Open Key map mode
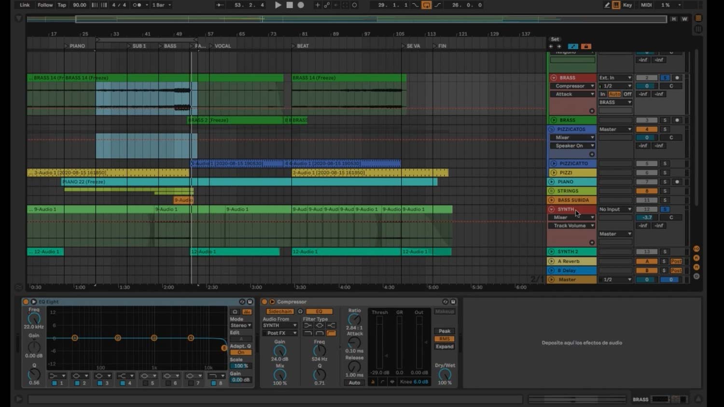The height and width of the screenshot is (407, 724). 627,5
